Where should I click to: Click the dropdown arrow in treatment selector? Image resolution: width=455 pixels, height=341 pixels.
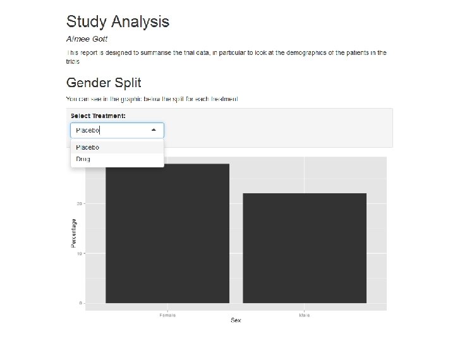(x=154, y=130)
